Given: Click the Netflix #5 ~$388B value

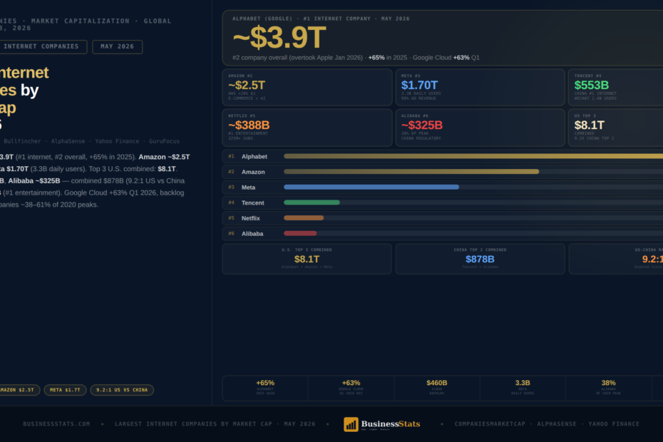Looking at the screenshot, I should 249,125.
